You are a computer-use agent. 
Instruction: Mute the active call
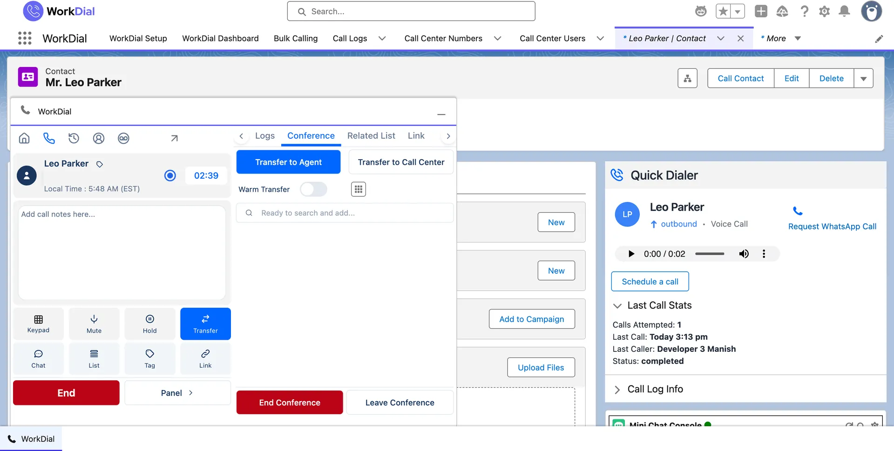(94, 324)
